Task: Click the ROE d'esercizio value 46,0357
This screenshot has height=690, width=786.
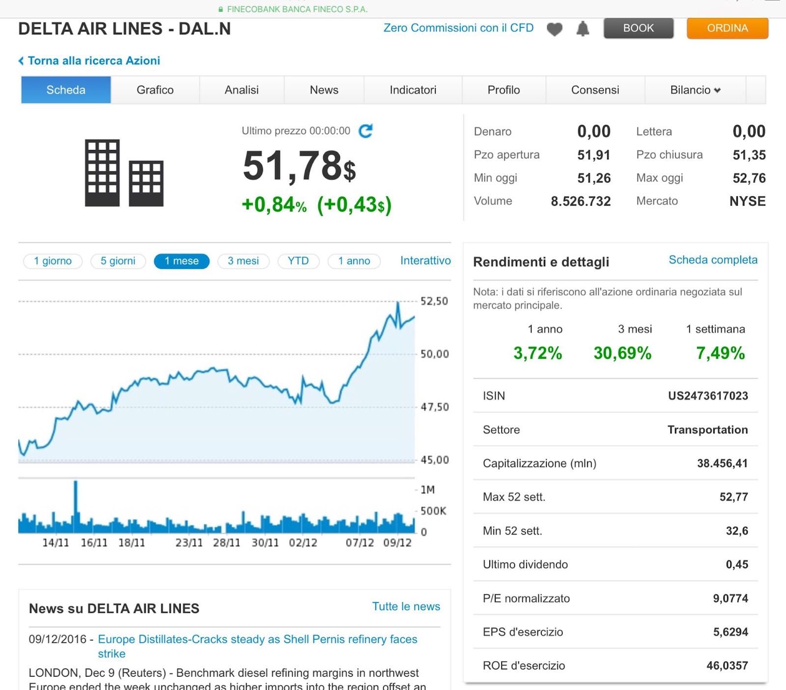Action: coord(727,666)
